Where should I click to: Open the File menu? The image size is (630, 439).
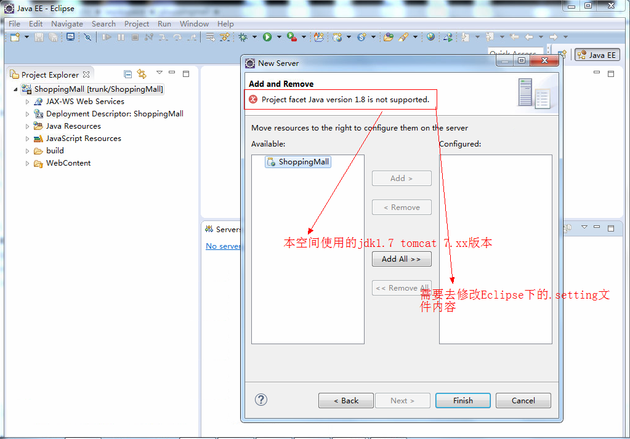pyautogui.click(x=14, y=23)
